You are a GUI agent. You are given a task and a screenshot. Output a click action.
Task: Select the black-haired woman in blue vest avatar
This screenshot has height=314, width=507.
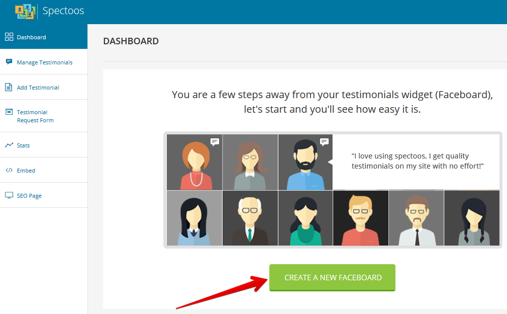pyautogui.click(x=194, y=218)
